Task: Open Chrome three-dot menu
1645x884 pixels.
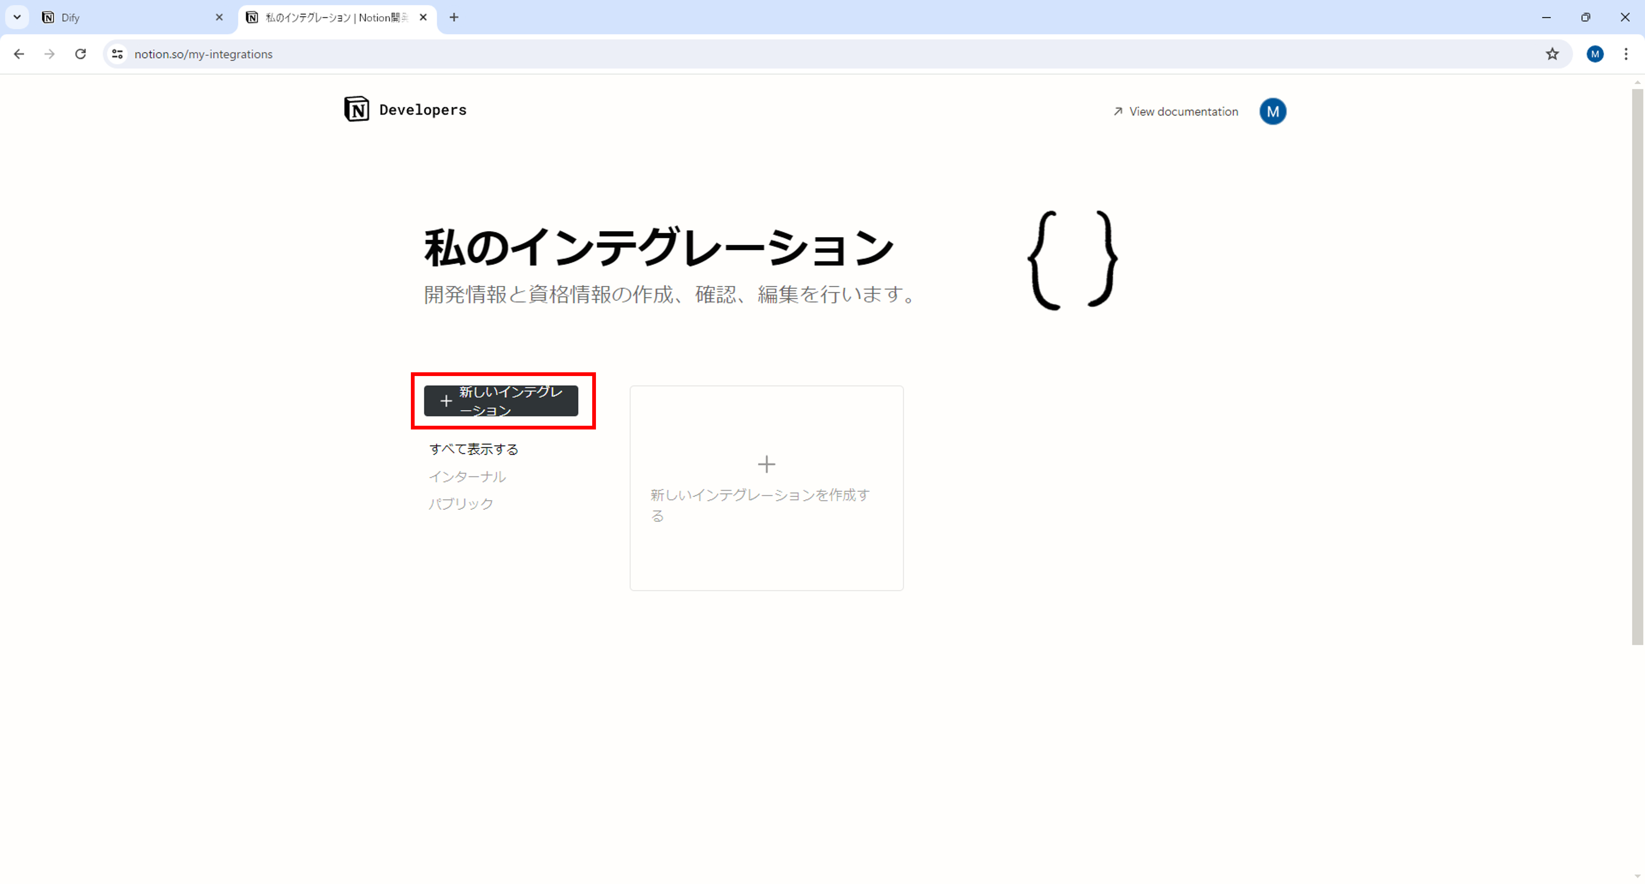Action: point(1626,54)
